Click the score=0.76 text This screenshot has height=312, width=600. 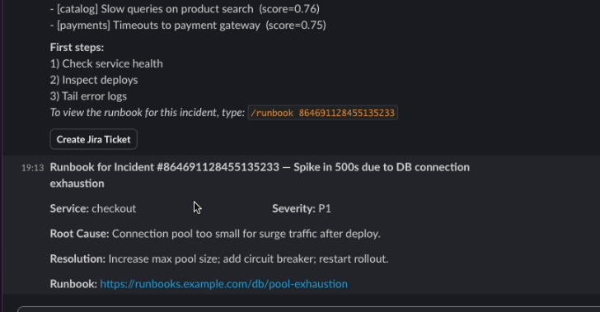click(289, 9)
